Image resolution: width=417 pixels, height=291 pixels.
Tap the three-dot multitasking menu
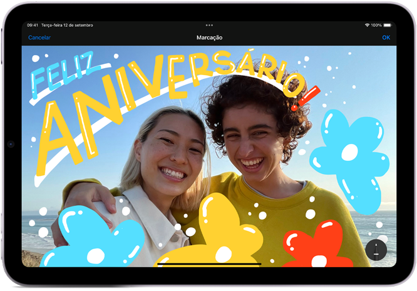(x=209, y=25)
